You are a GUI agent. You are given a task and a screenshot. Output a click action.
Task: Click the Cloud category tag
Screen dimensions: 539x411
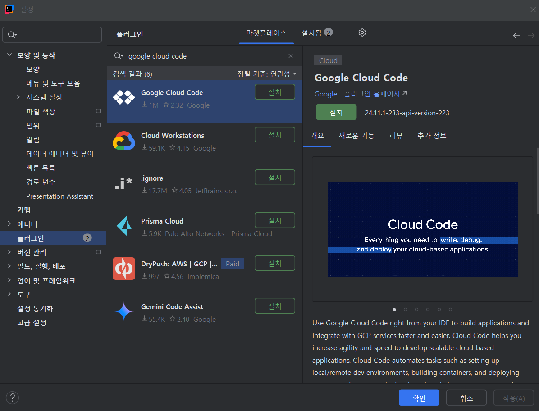point(328,60)
